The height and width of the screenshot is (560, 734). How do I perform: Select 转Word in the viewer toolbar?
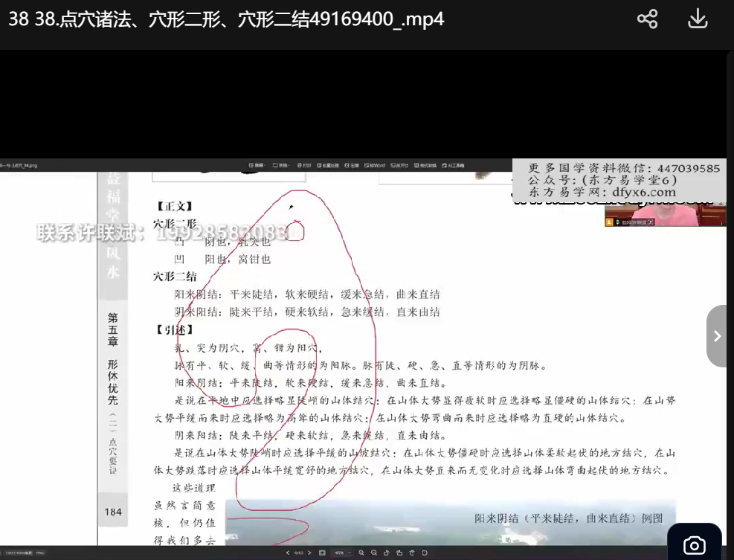pyautogui.click(x=376, y=165)
